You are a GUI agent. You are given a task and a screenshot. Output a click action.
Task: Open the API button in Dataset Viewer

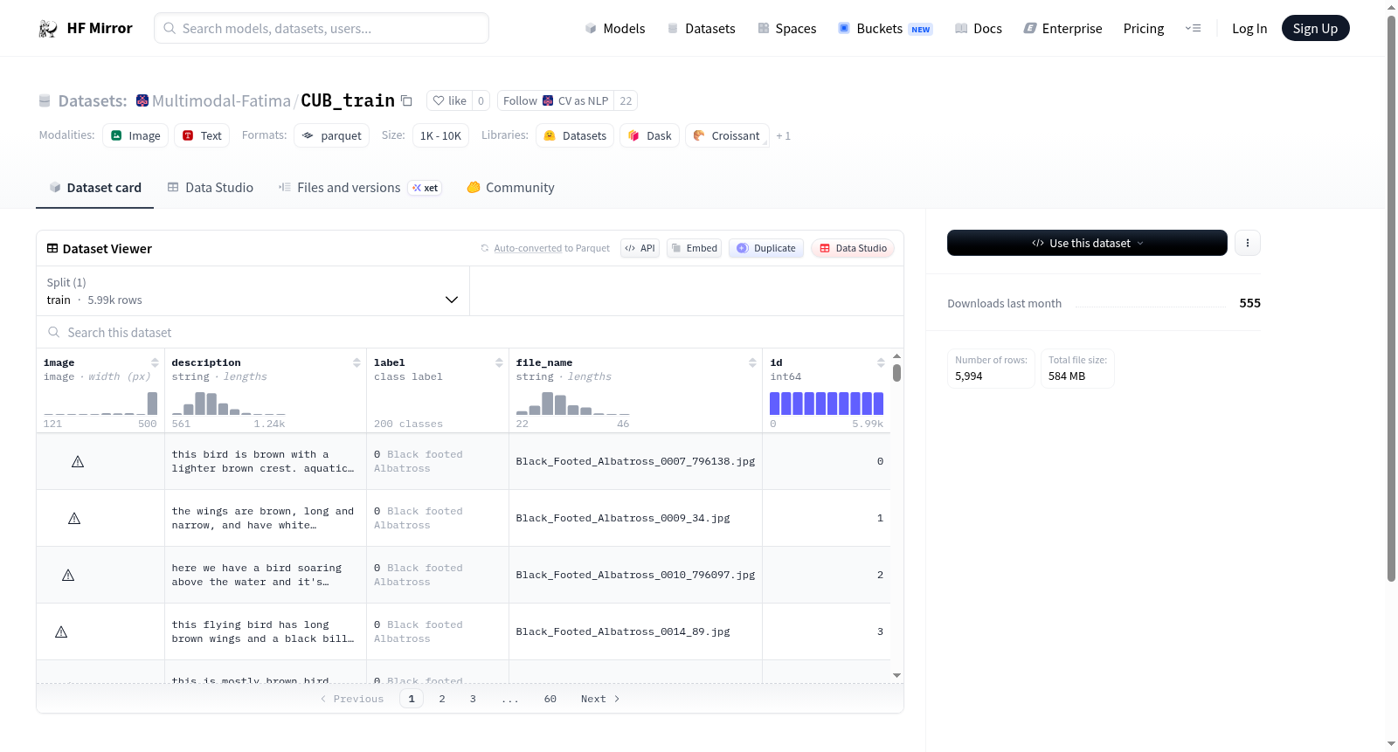tap(640, 248)
